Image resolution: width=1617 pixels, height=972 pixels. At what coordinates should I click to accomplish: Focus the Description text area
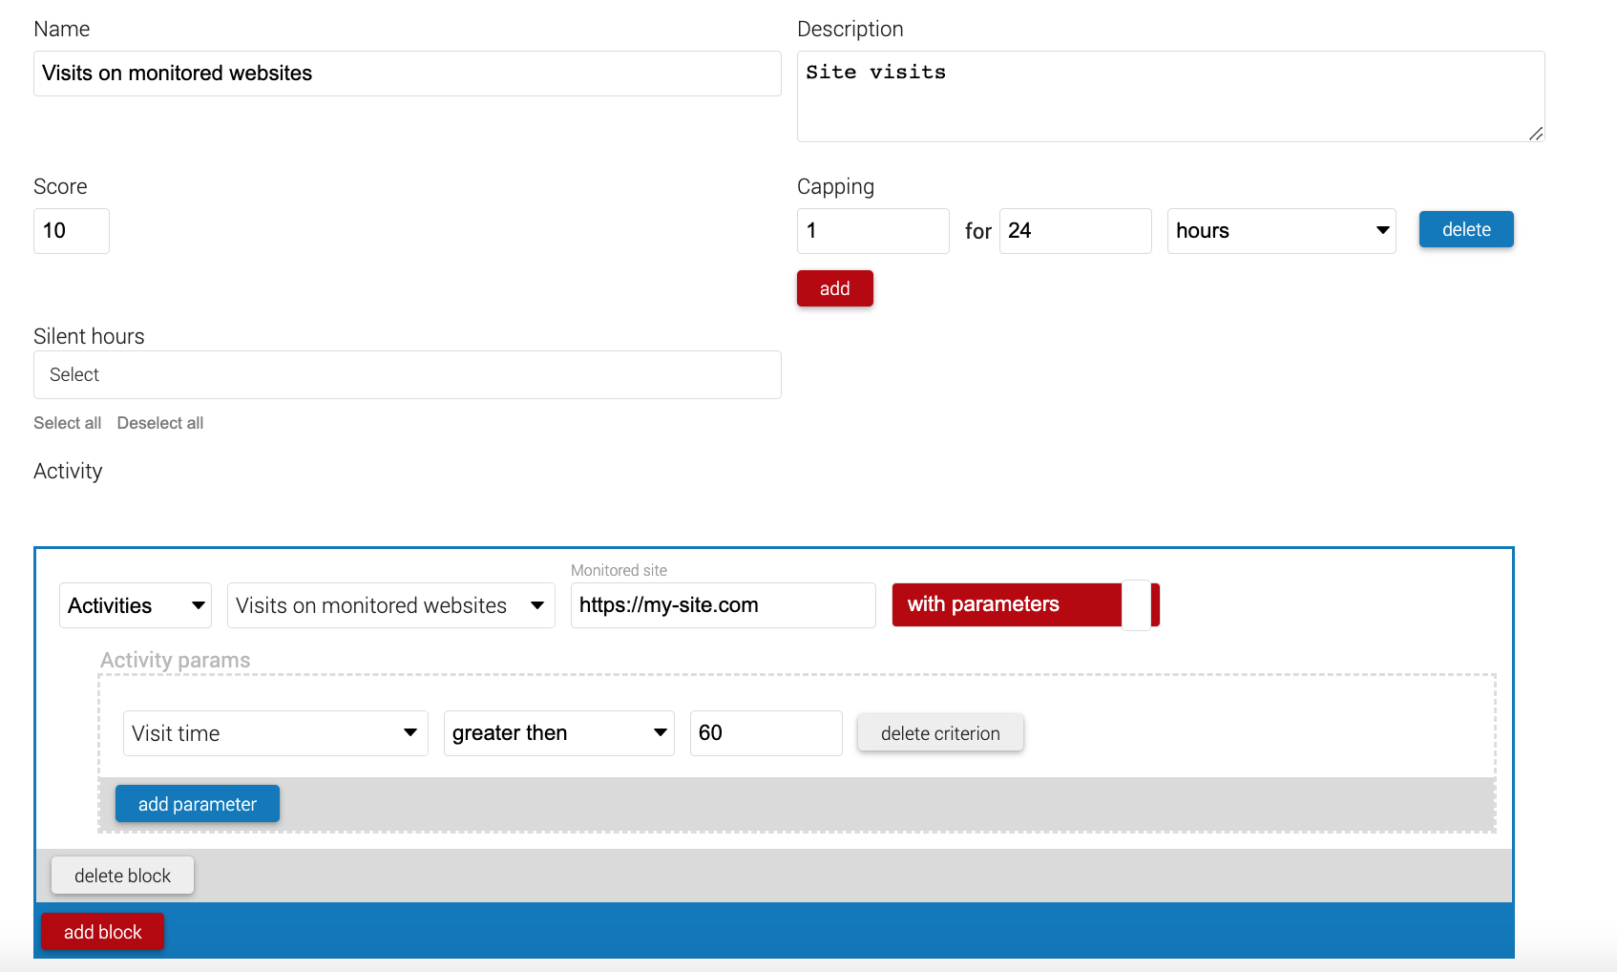click(1171, 96)
